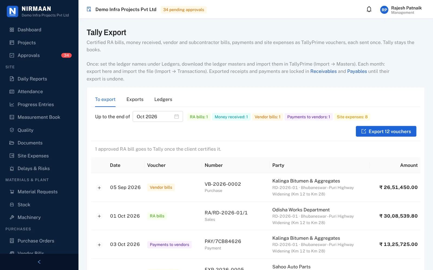Expand the VB-2026-0002 voucher row
The height and width of the screenshot is (270, 433).
pos(99,188)
